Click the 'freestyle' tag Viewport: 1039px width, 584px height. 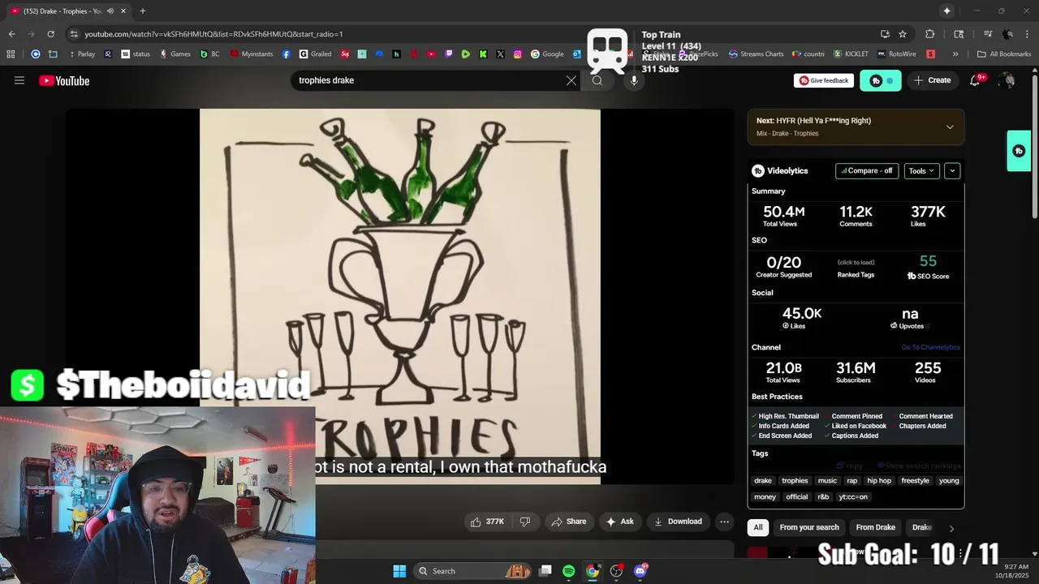[915, 480]
